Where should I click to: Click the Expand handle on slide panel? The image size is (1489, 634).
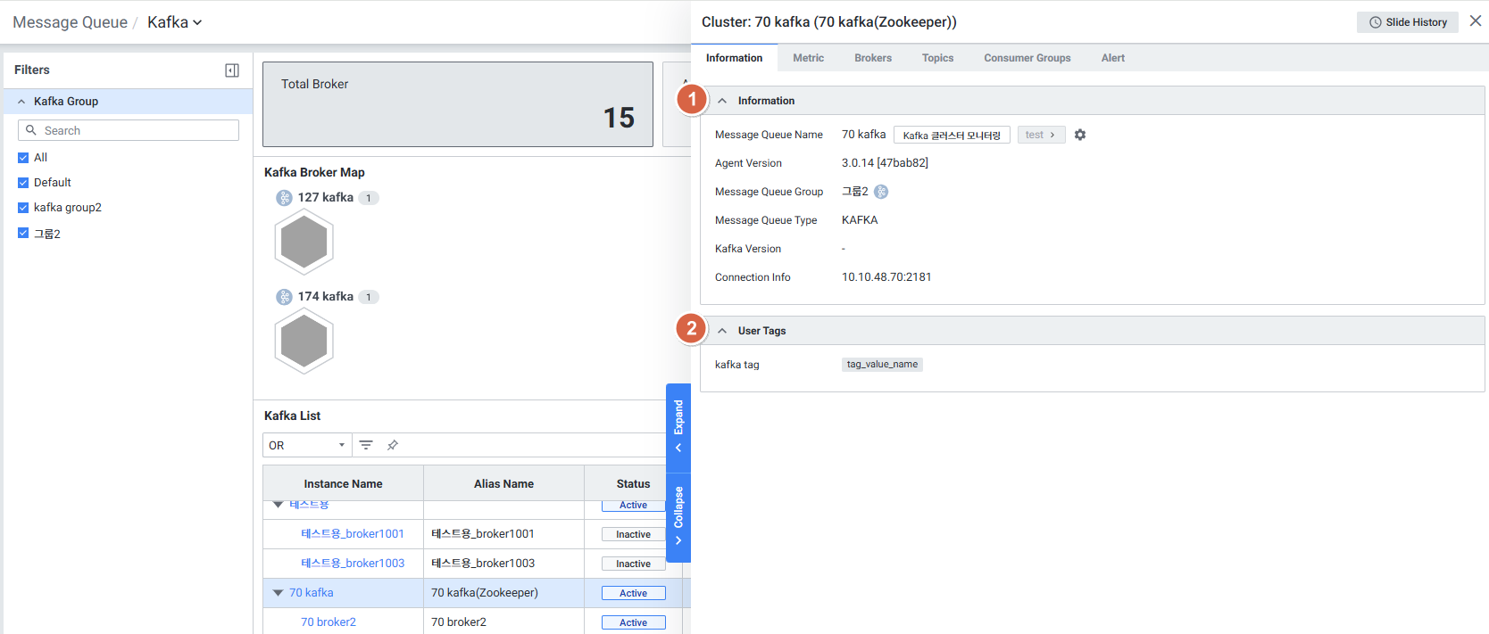pos(678,426)
